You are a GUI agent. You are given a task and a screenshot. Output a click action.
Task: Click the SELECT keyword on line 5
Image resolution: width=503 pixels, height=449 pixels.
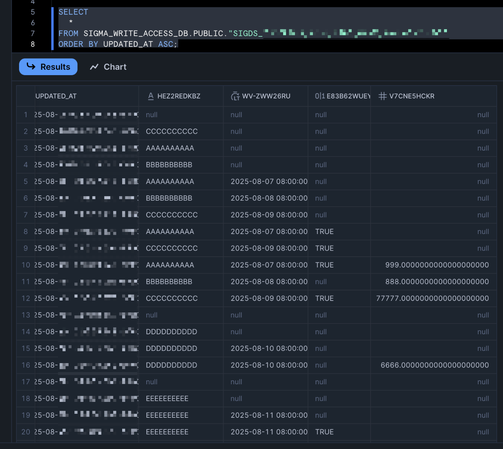click(73, 12)
